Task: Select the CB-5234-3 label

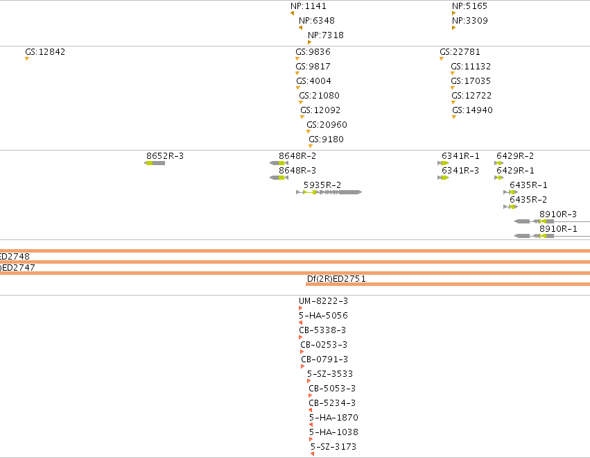Action: (x=332, y=403)
